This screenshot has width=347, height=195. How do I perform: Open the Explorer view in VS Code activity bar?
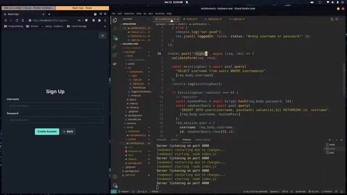coord(115,20)
